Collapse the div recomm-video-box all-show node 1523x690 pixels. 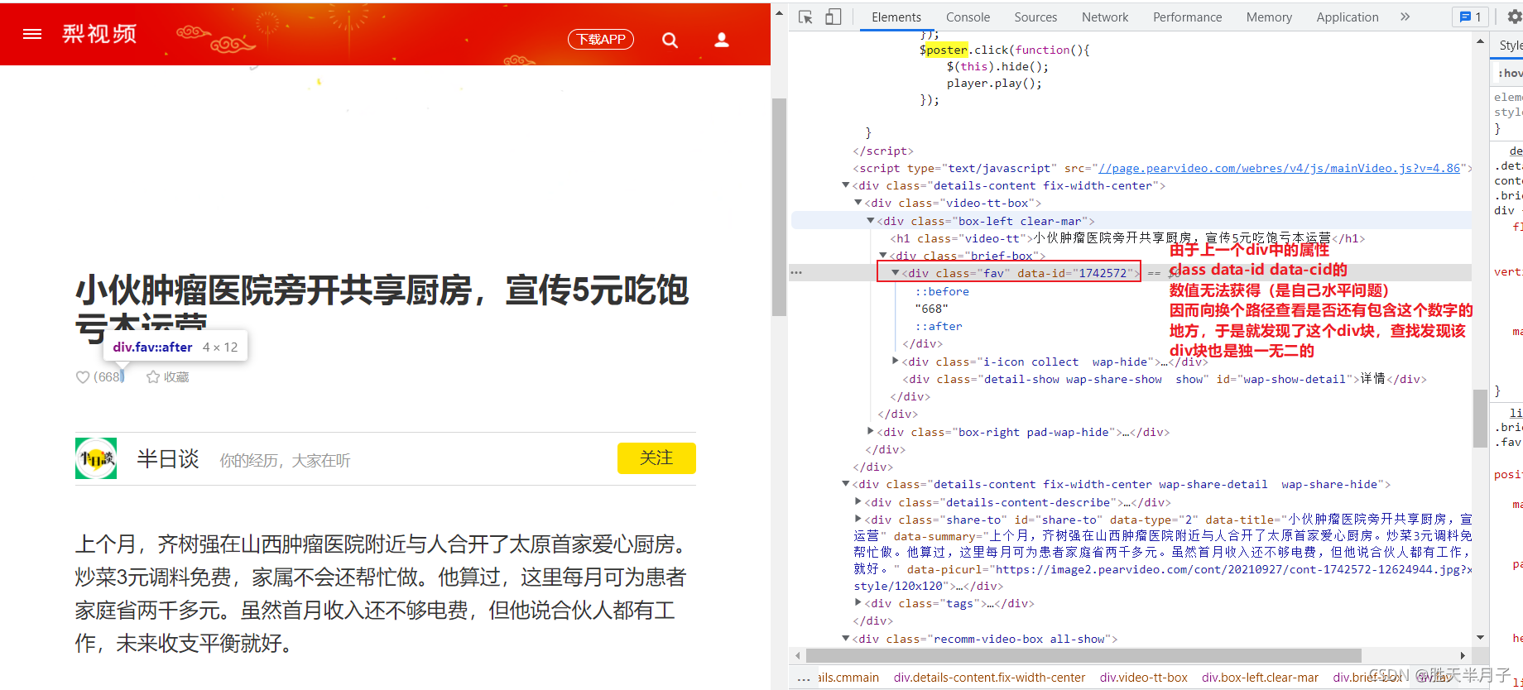click(846, 639)
